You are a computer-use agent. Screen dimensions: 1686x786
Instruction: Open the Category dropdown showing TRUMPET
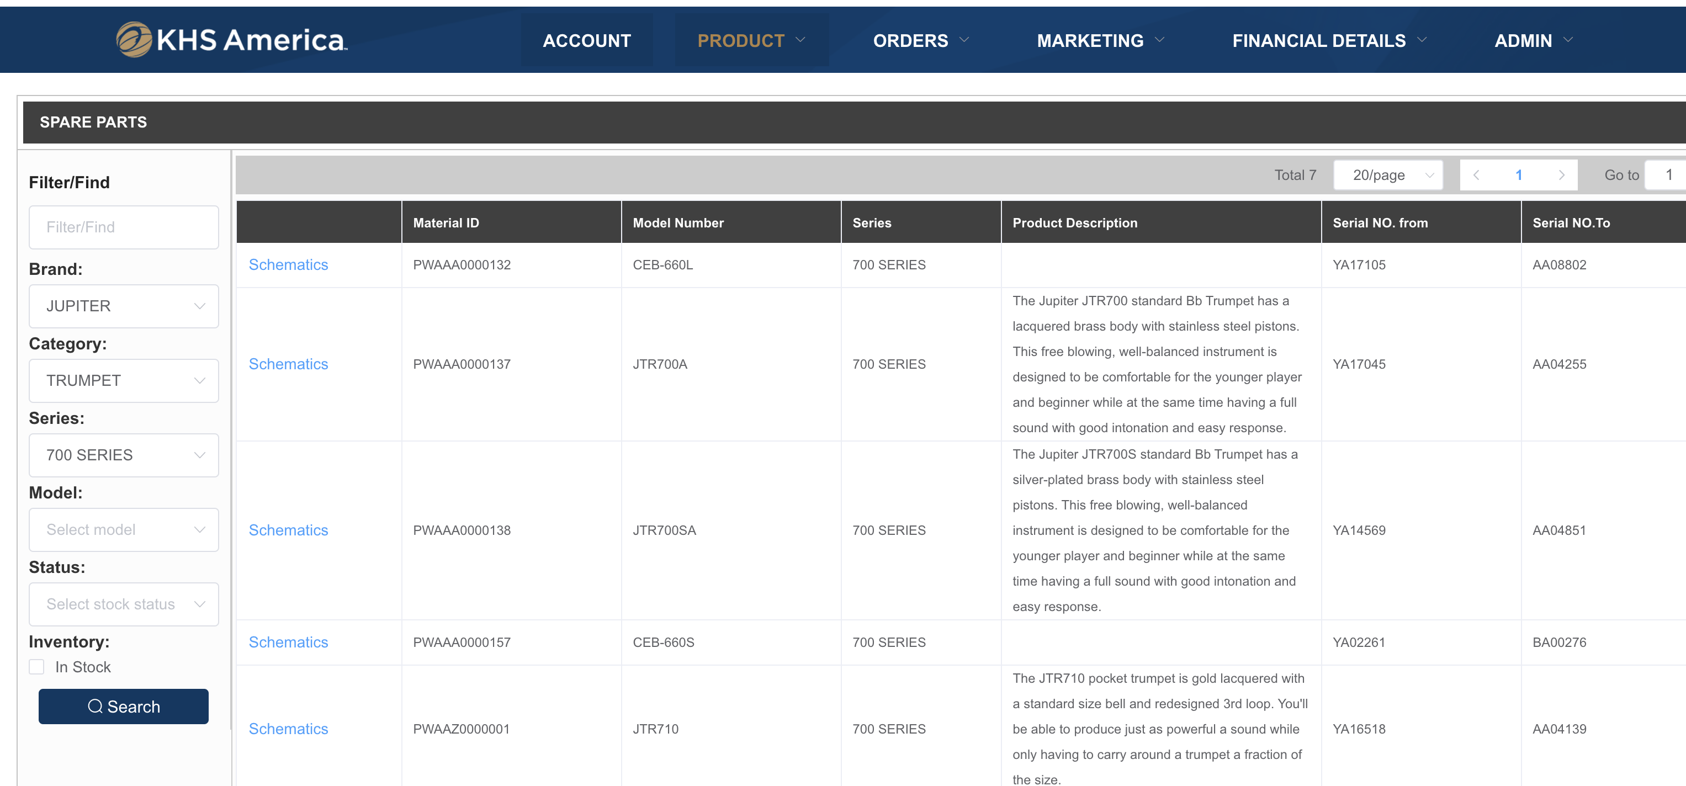[x=124, y=380]
